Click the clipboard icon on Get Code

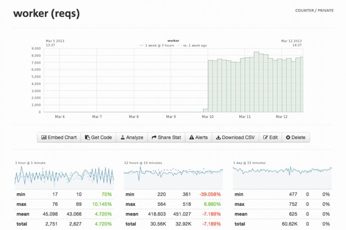pos(87,137)
